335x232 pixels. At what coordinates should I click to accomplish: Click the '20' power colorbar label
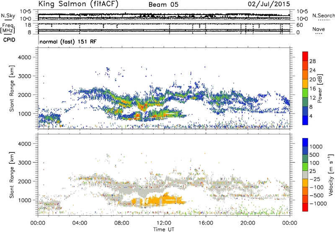pyautogui.click(x=312, y=80)
